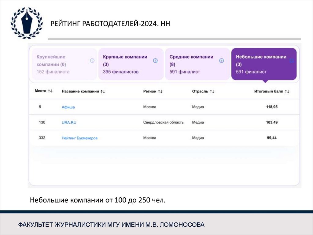The width and height of the screenshot is (313, 235).
Task: Click place value 130 in URA.RU row
Action: 42,122
